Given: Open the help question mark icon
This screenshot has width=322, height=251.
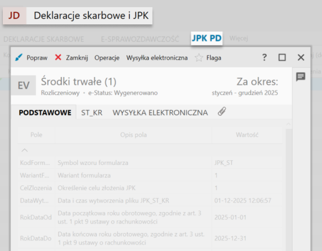Looking at the screenshot, I should [x=264, y=57].
